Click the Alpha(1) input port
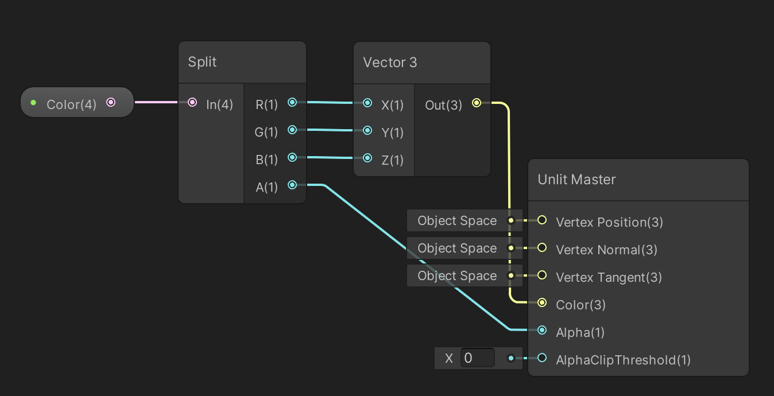774x396 pixels. (542, 330)
